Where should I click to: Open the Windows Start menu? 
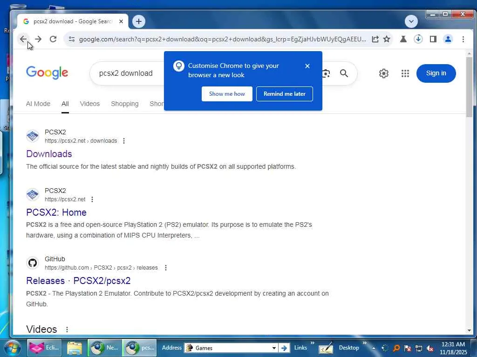pos(12,348)
